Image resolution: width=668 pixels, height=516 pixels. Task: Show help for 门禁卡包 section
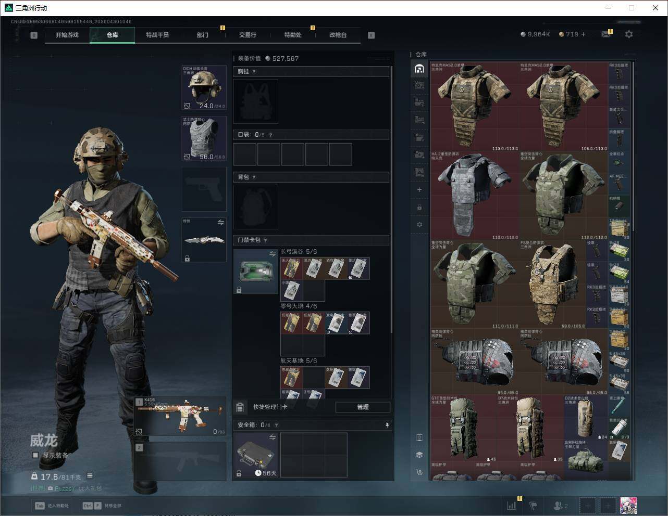point(265,240)
